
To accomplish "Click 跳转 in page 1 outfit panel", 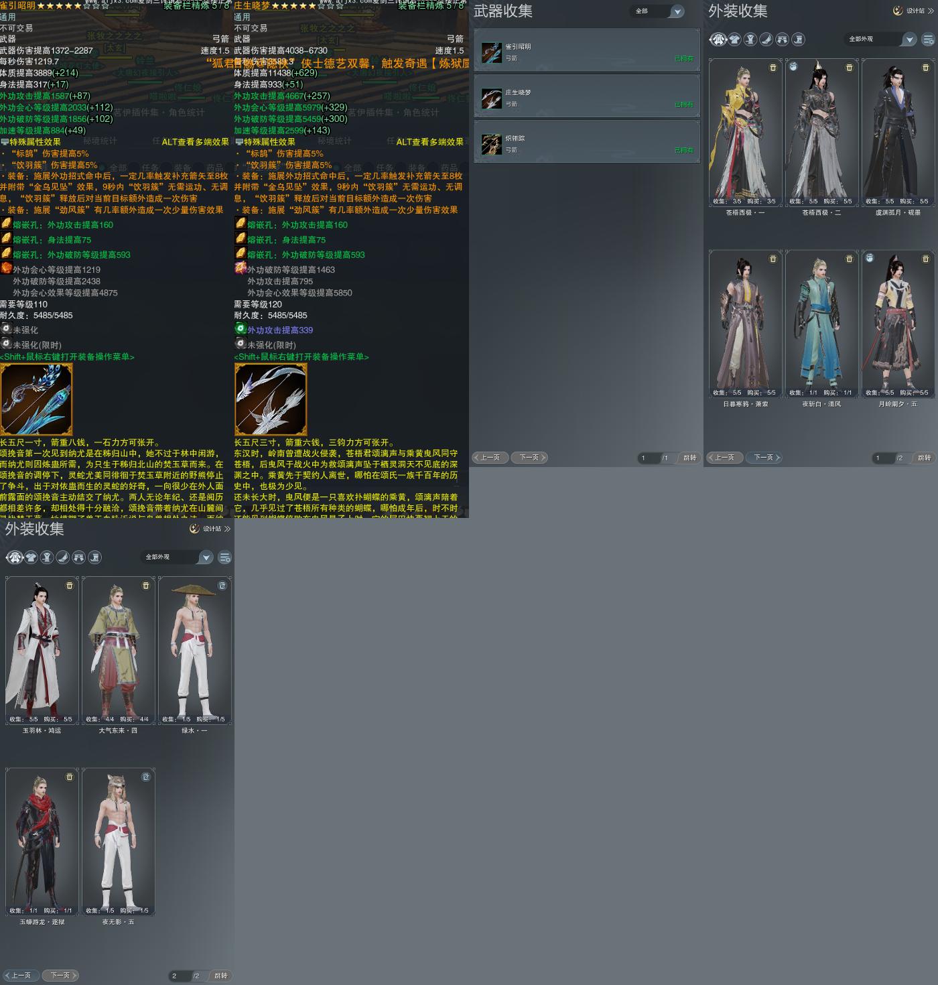I will pyautogui.click(x=924, y=458).
